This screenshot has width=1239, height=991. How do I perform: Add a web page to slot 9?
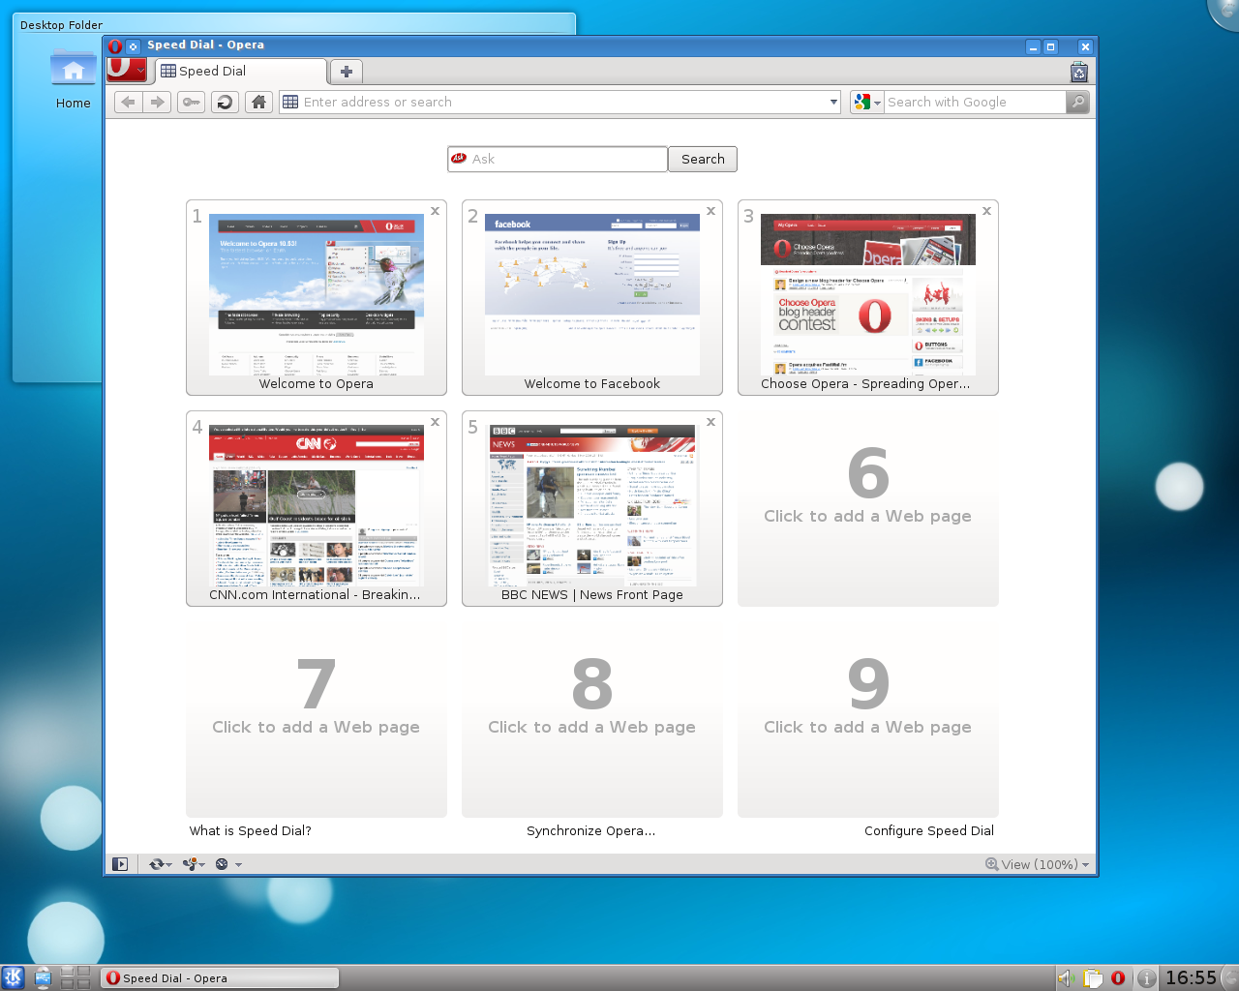(x=868, y=720)
